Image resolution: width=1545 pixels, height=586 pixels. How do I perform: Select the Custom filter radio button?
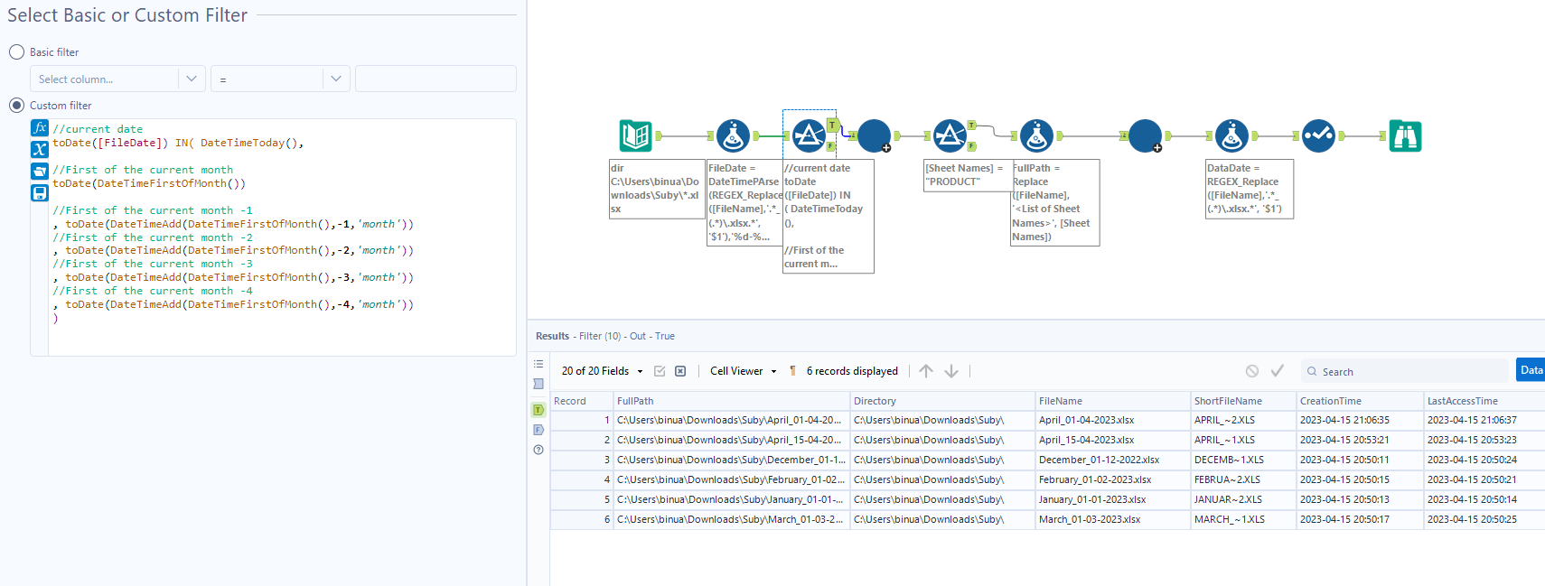16,106
